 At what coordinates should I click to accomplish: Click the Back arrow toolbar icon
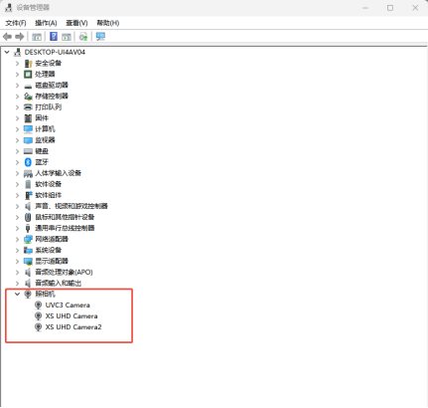(x=7, y=37)
